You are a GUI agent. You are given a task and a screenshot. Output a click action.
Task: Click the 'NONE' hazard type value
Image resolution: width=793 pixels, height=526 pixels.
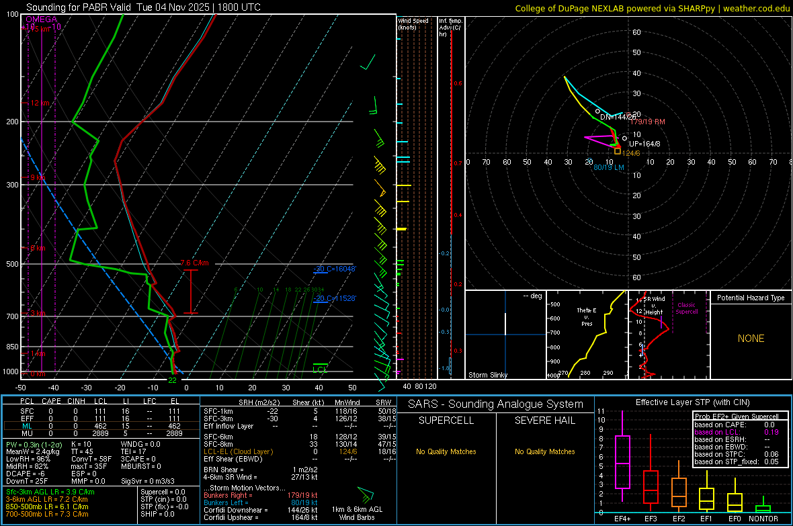751,339
